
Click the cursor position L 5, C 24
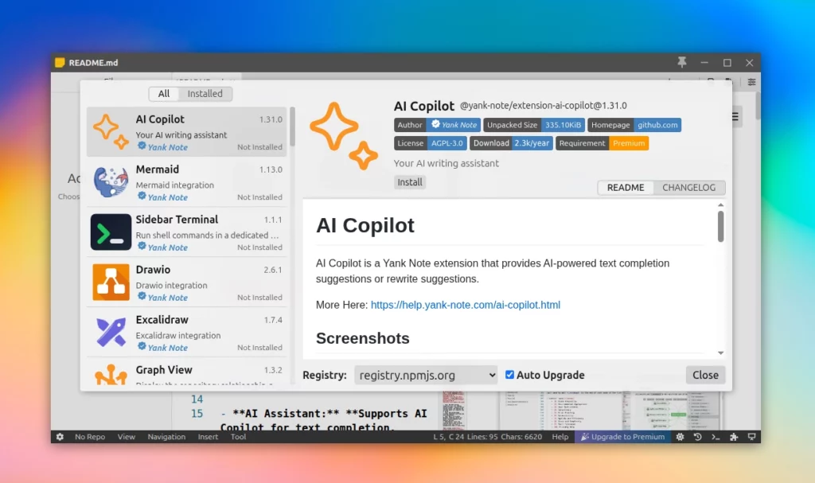click(x=449, y=437)
